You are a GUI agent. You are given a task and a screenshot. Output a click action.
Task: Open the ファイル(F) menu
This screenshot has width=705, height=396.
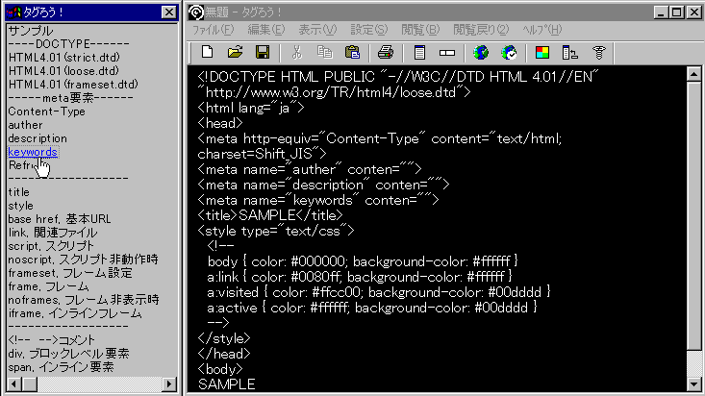pyautogui.click(x=214, y=30)
